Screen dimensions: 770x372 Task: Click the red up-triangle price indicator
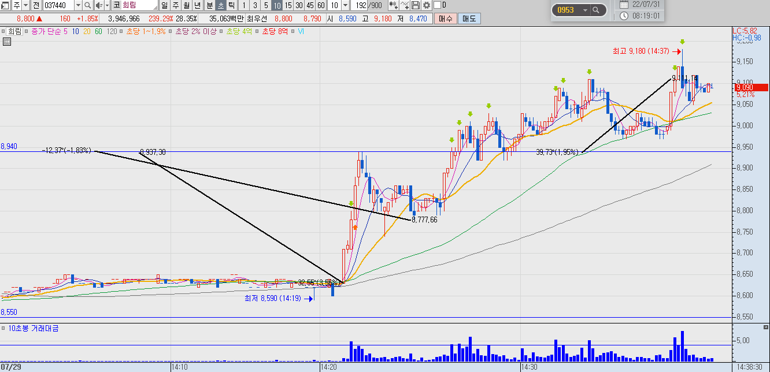click(x=39, y=18)
